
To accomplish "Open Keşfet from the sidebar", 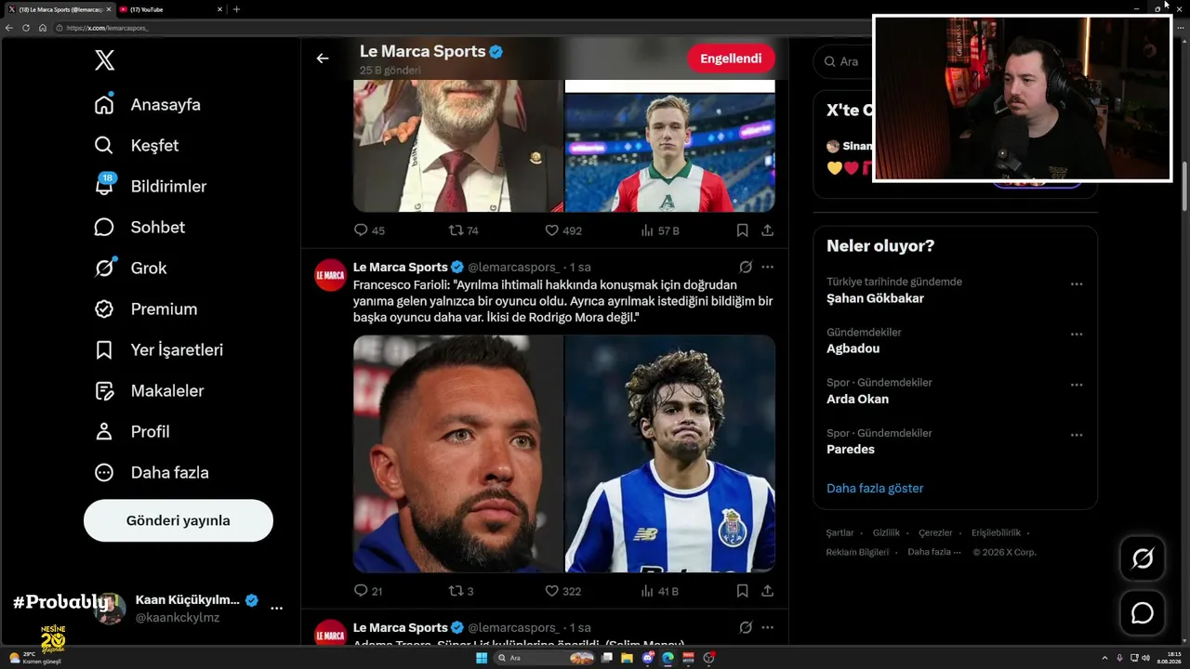I will tap(137, 146).
